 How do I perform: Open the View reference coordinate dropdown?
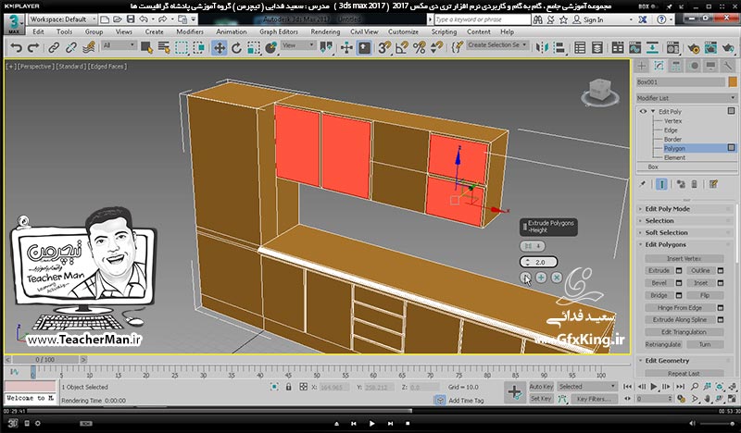tap(297, 45)
